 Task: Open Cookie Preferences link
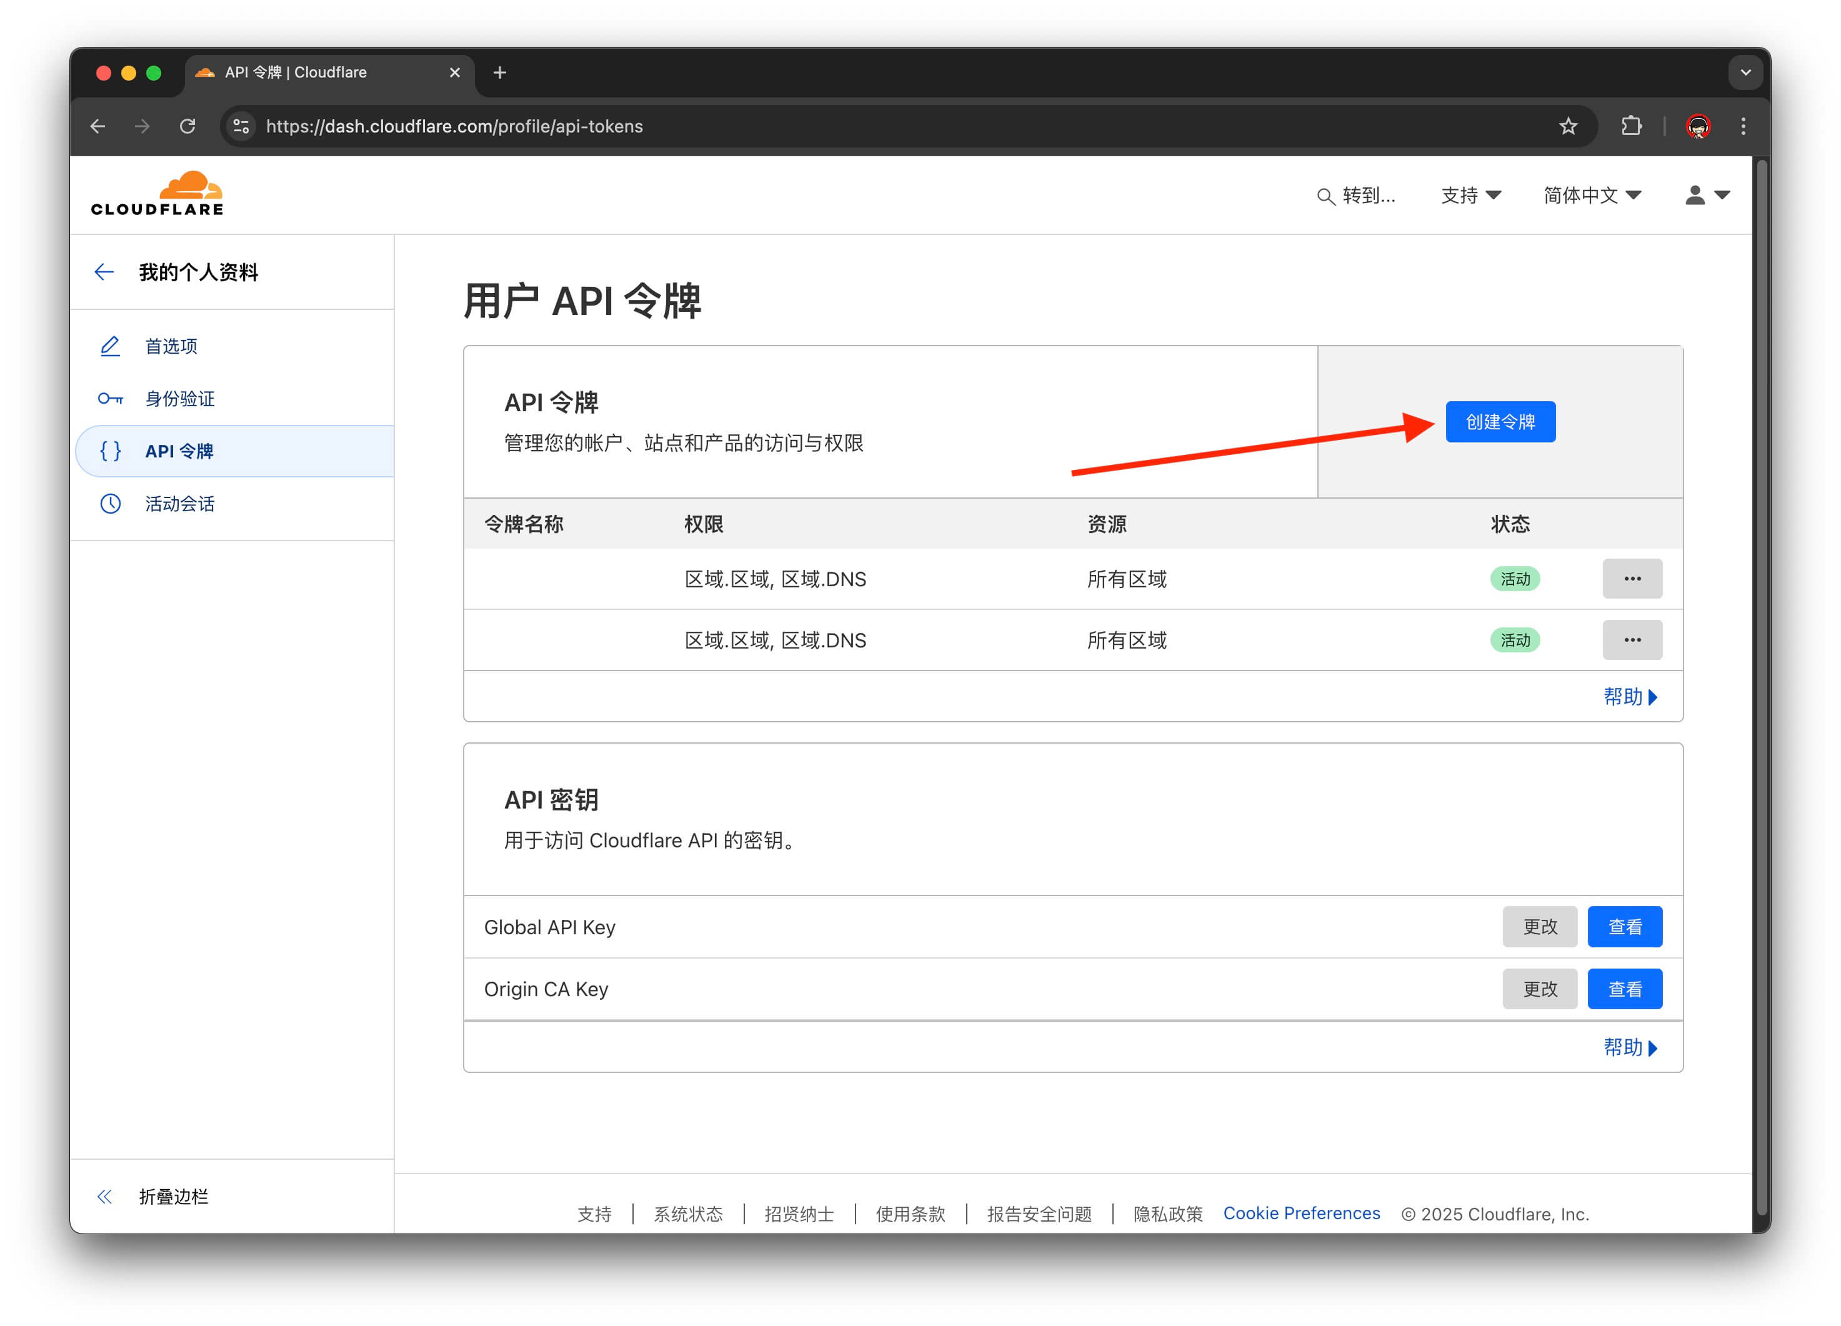(1301, 1213)
